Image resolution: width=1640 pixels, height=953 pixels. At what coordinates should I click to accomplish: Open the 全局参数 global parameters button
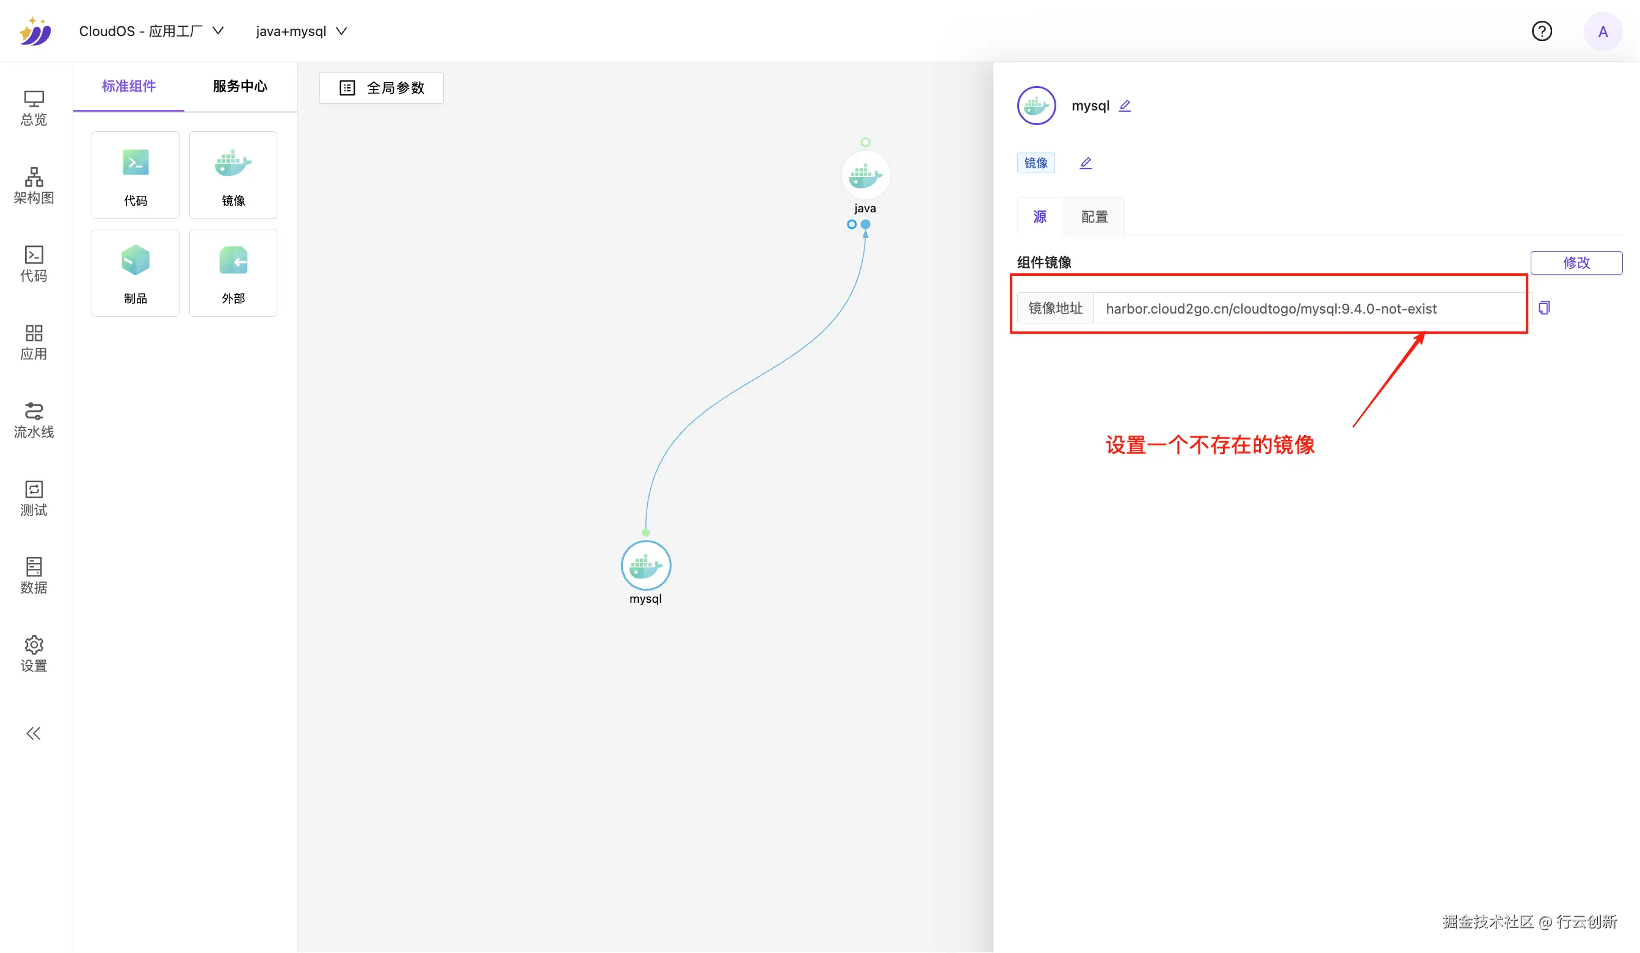382,88
